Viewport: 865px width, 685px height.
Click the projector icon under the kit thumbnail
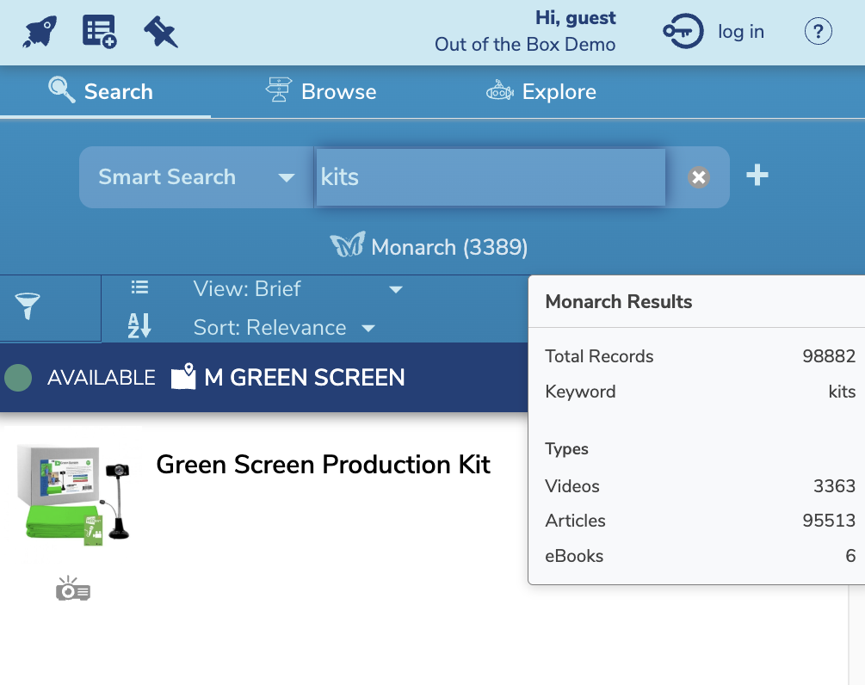pyautogui.click(x=73, y=589)
